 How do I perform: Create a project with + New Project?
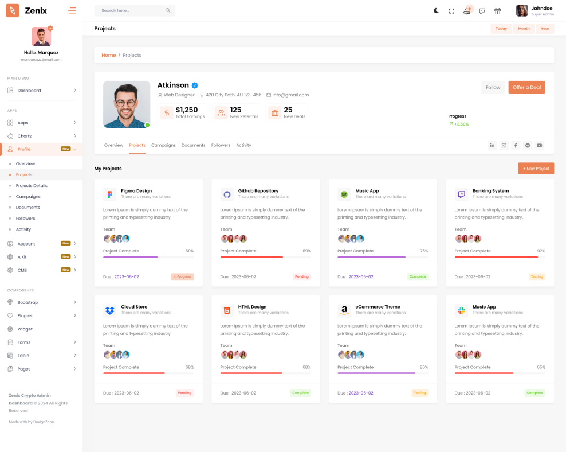[x=536, y=169]
